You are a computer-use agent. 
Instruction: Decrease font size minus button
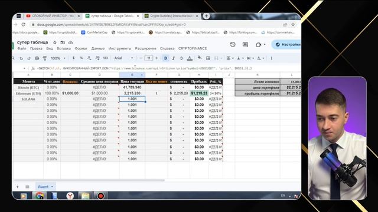tap(141, 58)
